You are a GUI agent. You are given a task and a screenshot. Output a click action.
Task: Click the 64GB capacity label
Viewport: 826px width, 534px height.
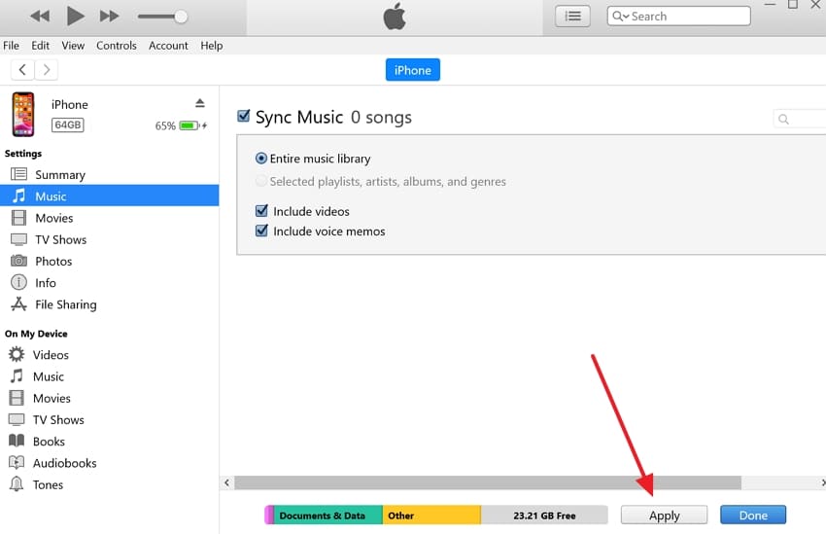(x=67, y=125)
